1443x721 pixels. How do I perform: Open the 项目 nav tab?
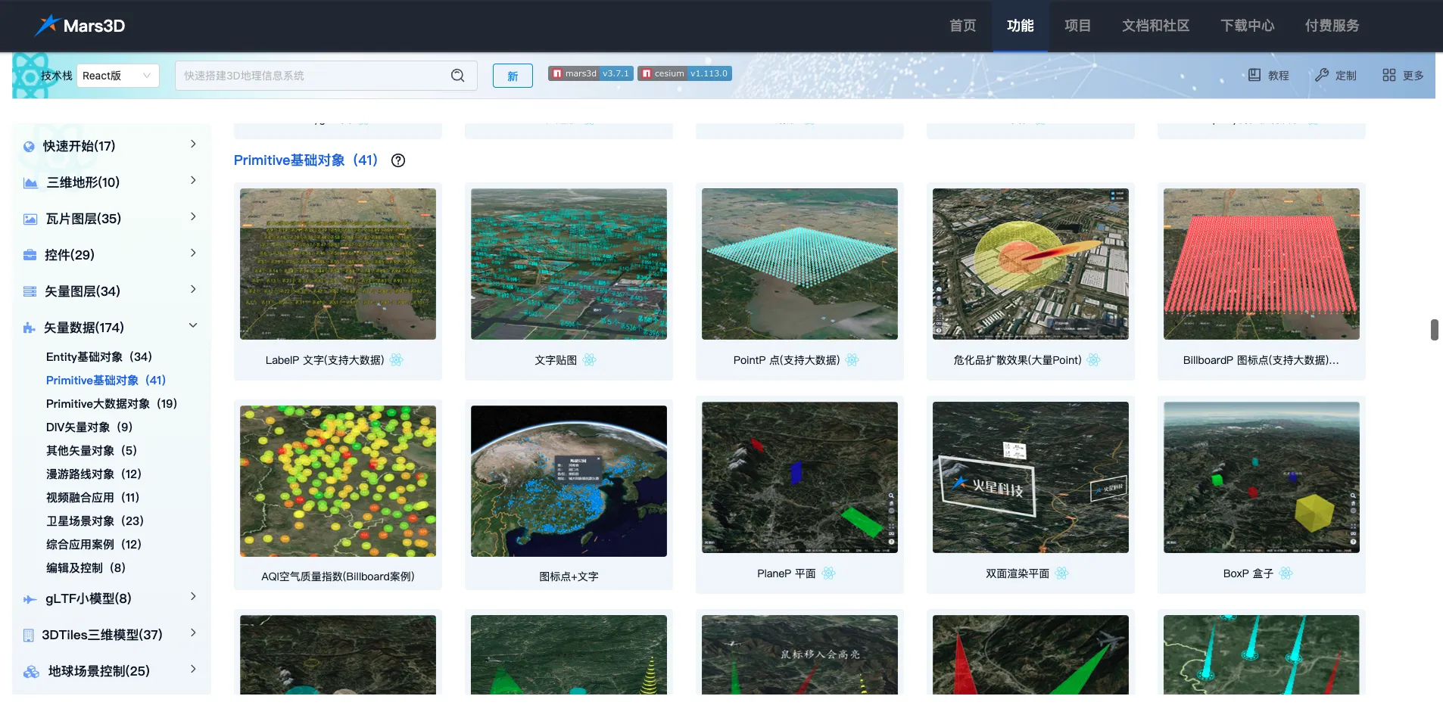[x=1077, y=26]
